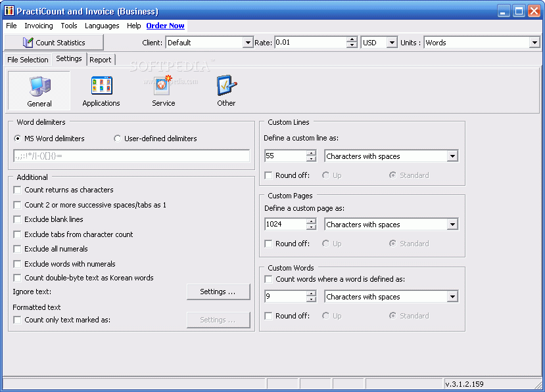
Task: Expand Custom Pages Characters with spaces dropdown
Action: coord(452,225)
